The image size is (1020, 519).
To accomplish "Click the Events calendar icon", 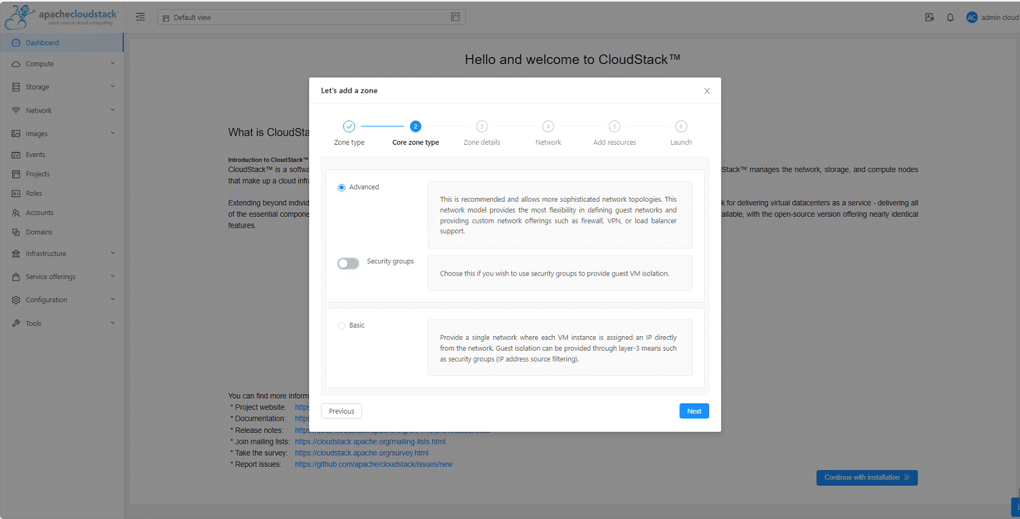I will point(16,155).
